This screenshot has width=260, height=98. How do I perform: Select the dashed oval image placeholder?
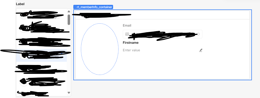(x=100, y=49)
